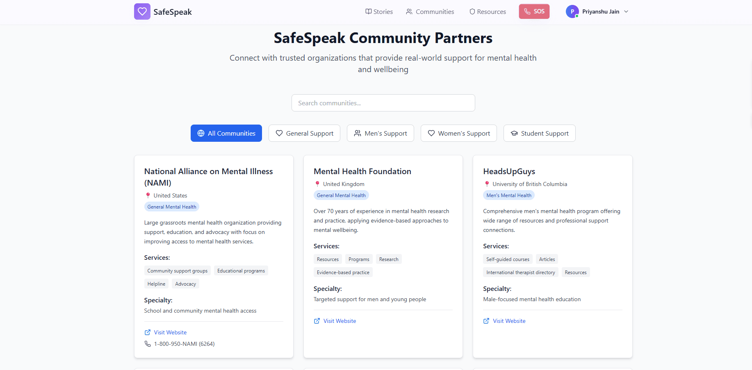Activate the General Support filter
This screenshot has width=752, height=370.
click(304, 133)
